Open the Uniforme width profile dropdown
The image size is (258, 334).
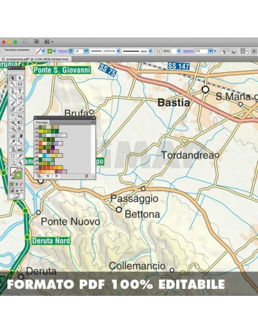(118, 51)
